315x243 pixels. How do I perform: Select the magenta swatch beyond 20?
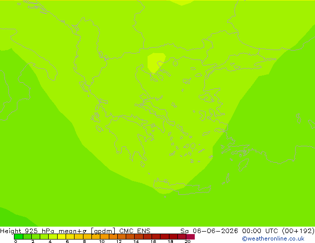[190, 237]
